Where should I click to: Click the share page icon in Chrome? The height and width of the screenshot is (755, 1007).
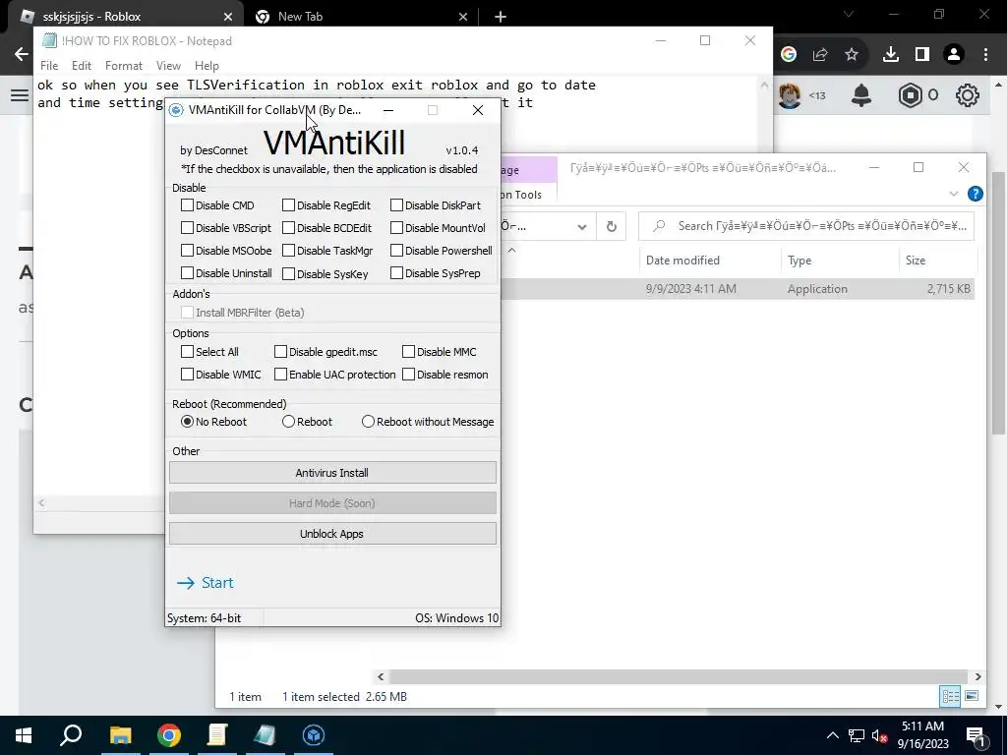[820, 55]
